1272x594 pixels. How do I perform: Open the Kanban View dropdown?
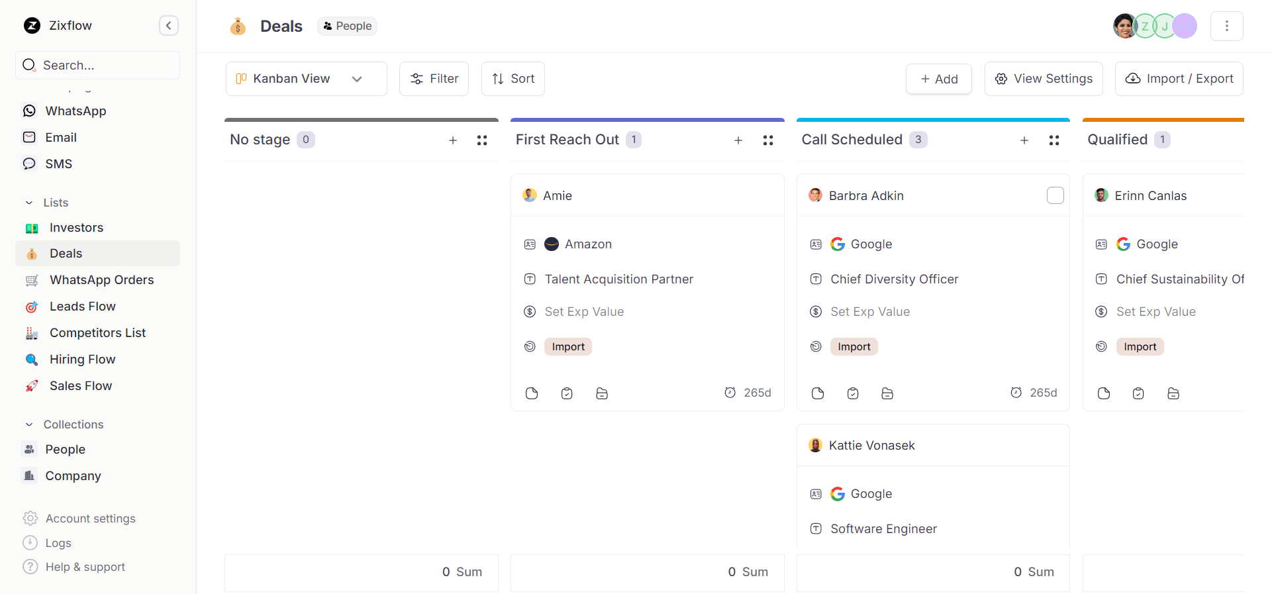(x=306, y=79)
